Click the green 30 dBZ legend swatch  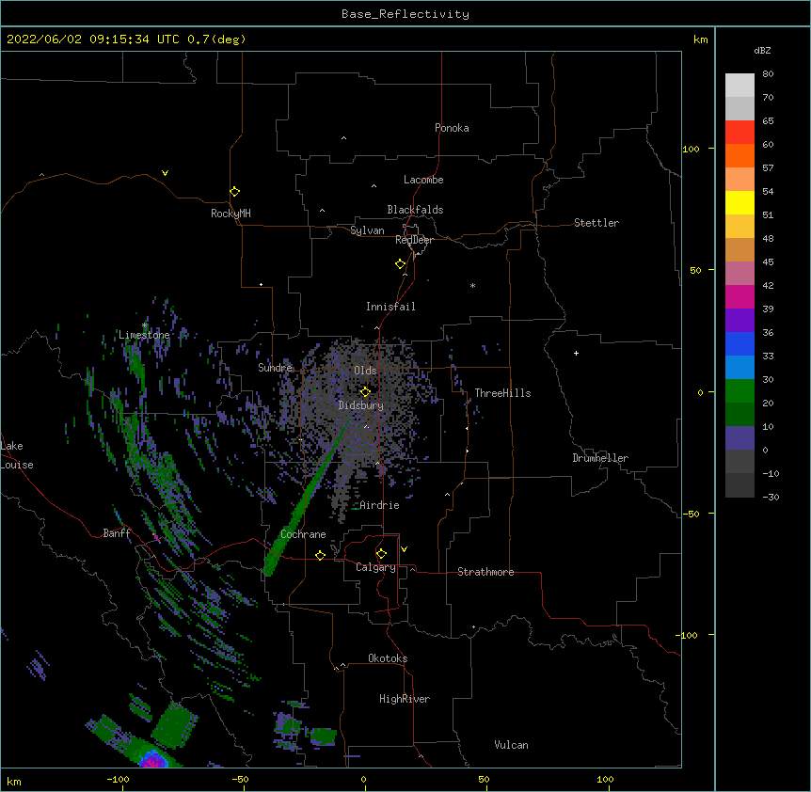tap(739, 391)
